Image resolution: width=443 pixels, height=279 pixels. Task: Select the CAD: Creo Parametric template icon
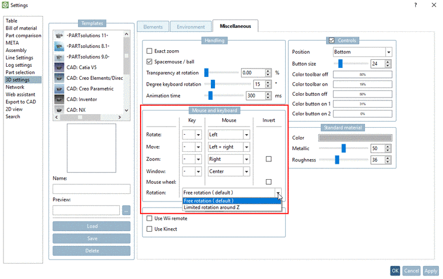click(59, 89)
